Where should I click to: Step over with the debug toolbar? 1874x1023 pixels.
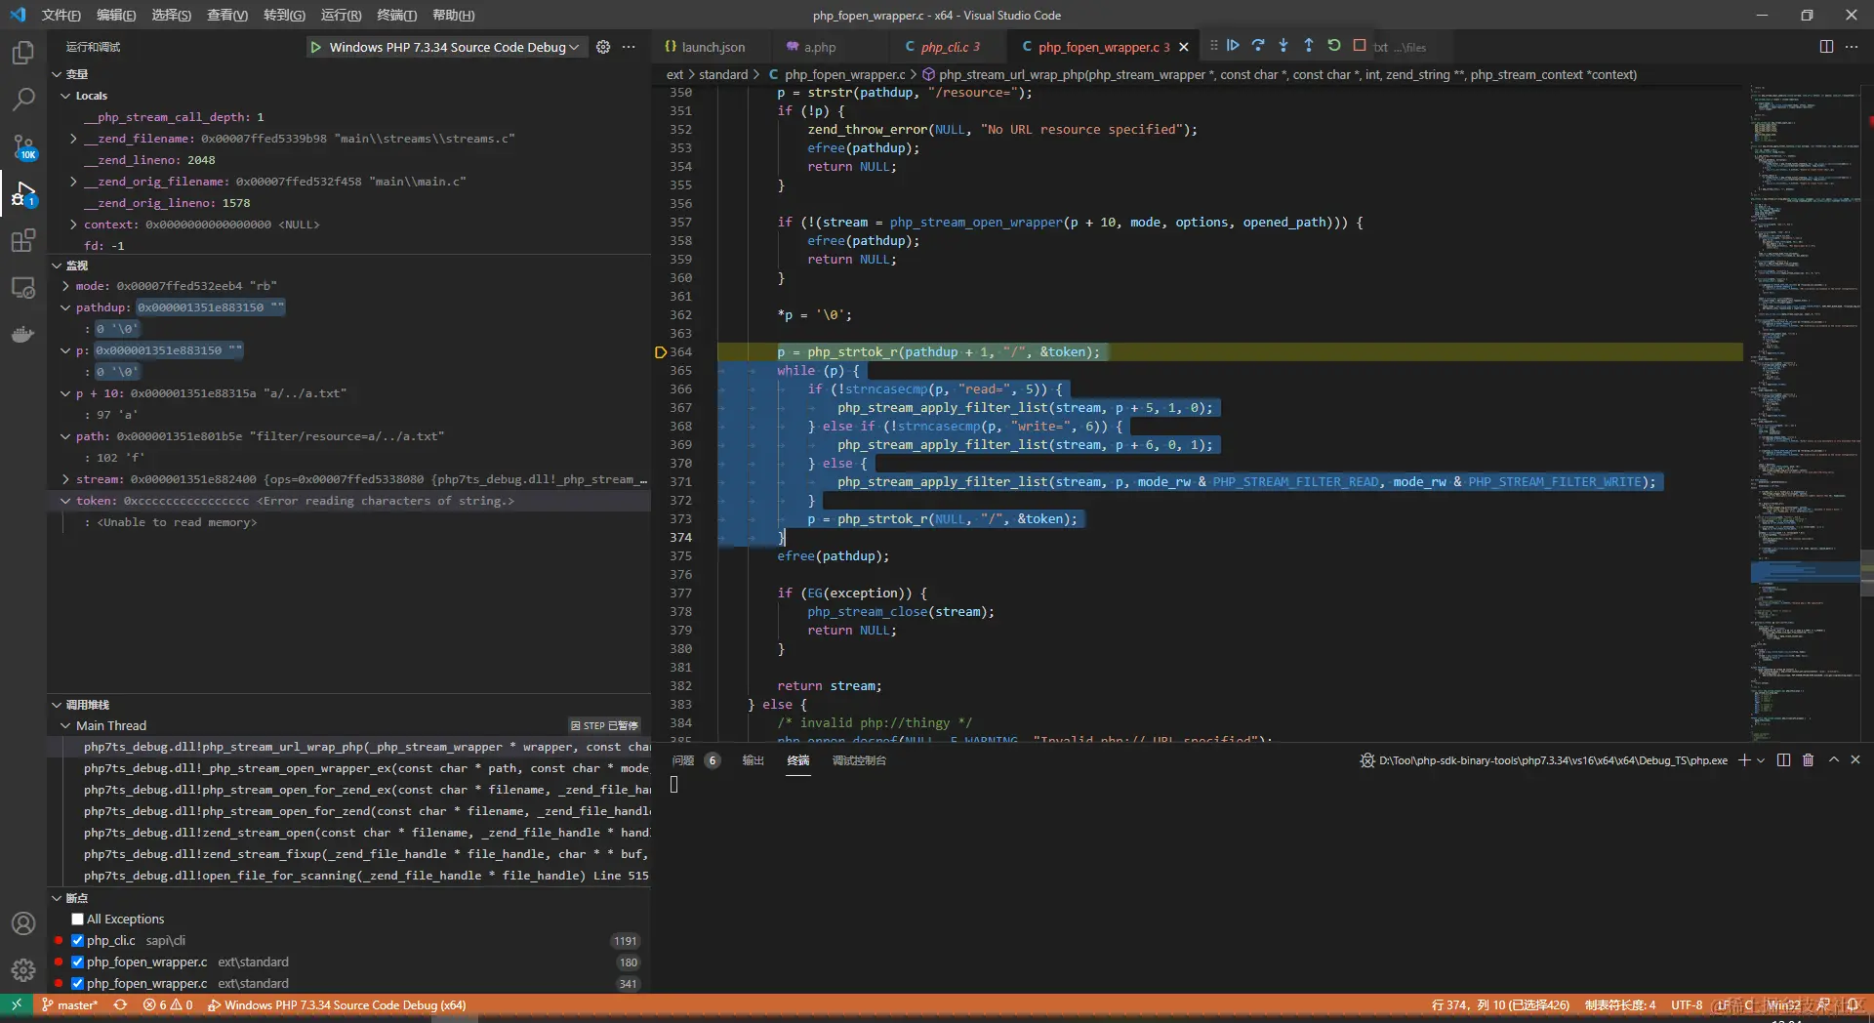1258,46
